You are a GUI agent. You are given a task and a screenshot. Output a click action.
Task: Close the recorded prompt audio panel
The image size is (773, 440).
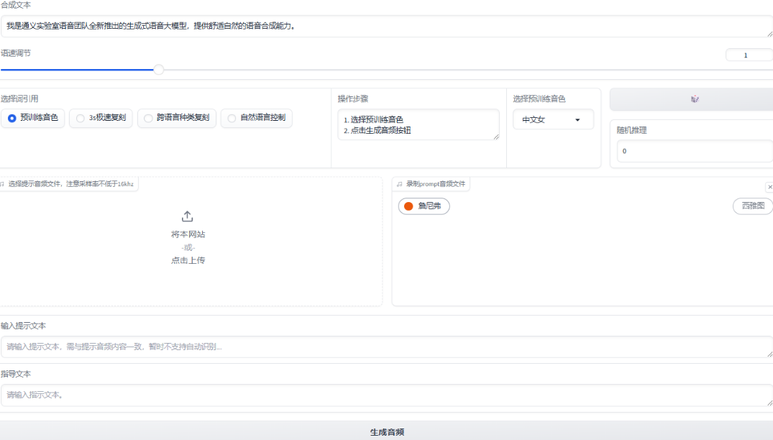tap(769, 186)
